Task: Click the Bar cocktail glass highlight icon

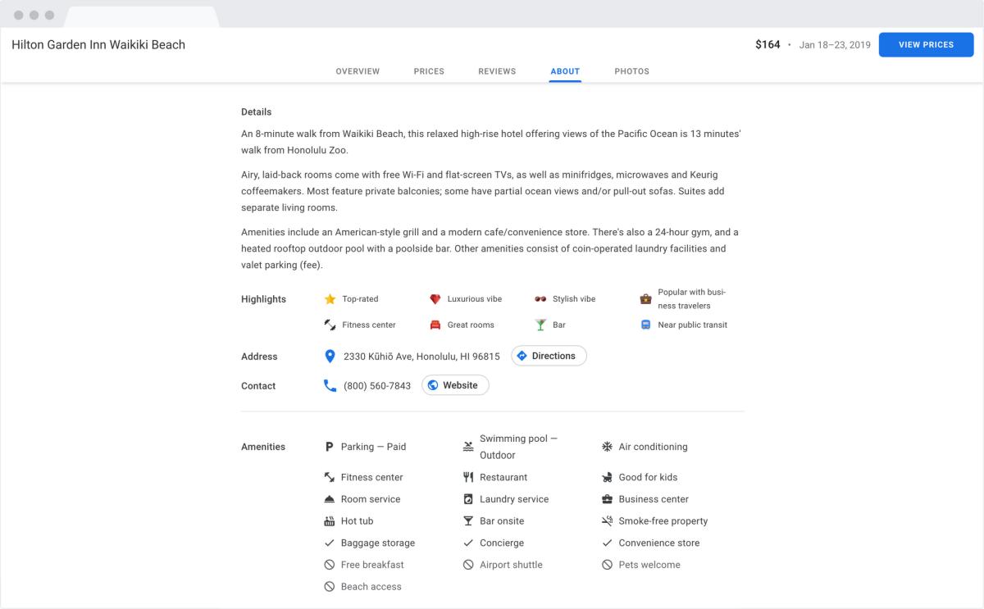Action: point(540,325)
